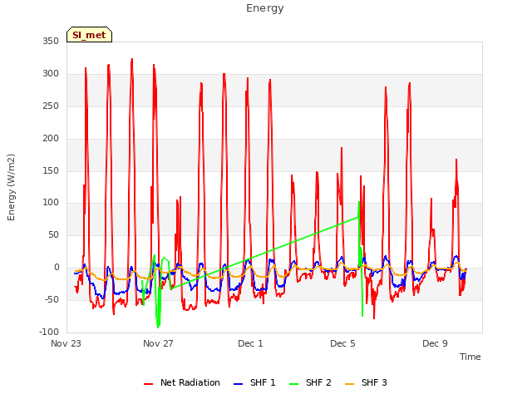Toggle the Net Radiation legend entry
This screenshot has width=532, height=399.
(182, 382)
